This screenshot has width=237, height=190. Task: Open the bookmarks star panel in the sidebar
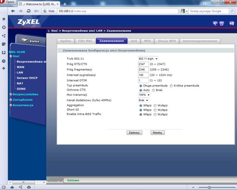tap(4, 19)
